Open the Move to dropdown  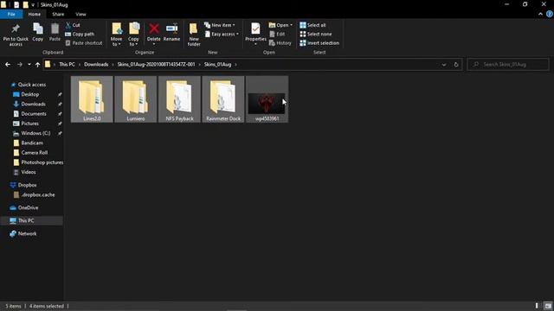pyautogui.click(x=116, y=35)
